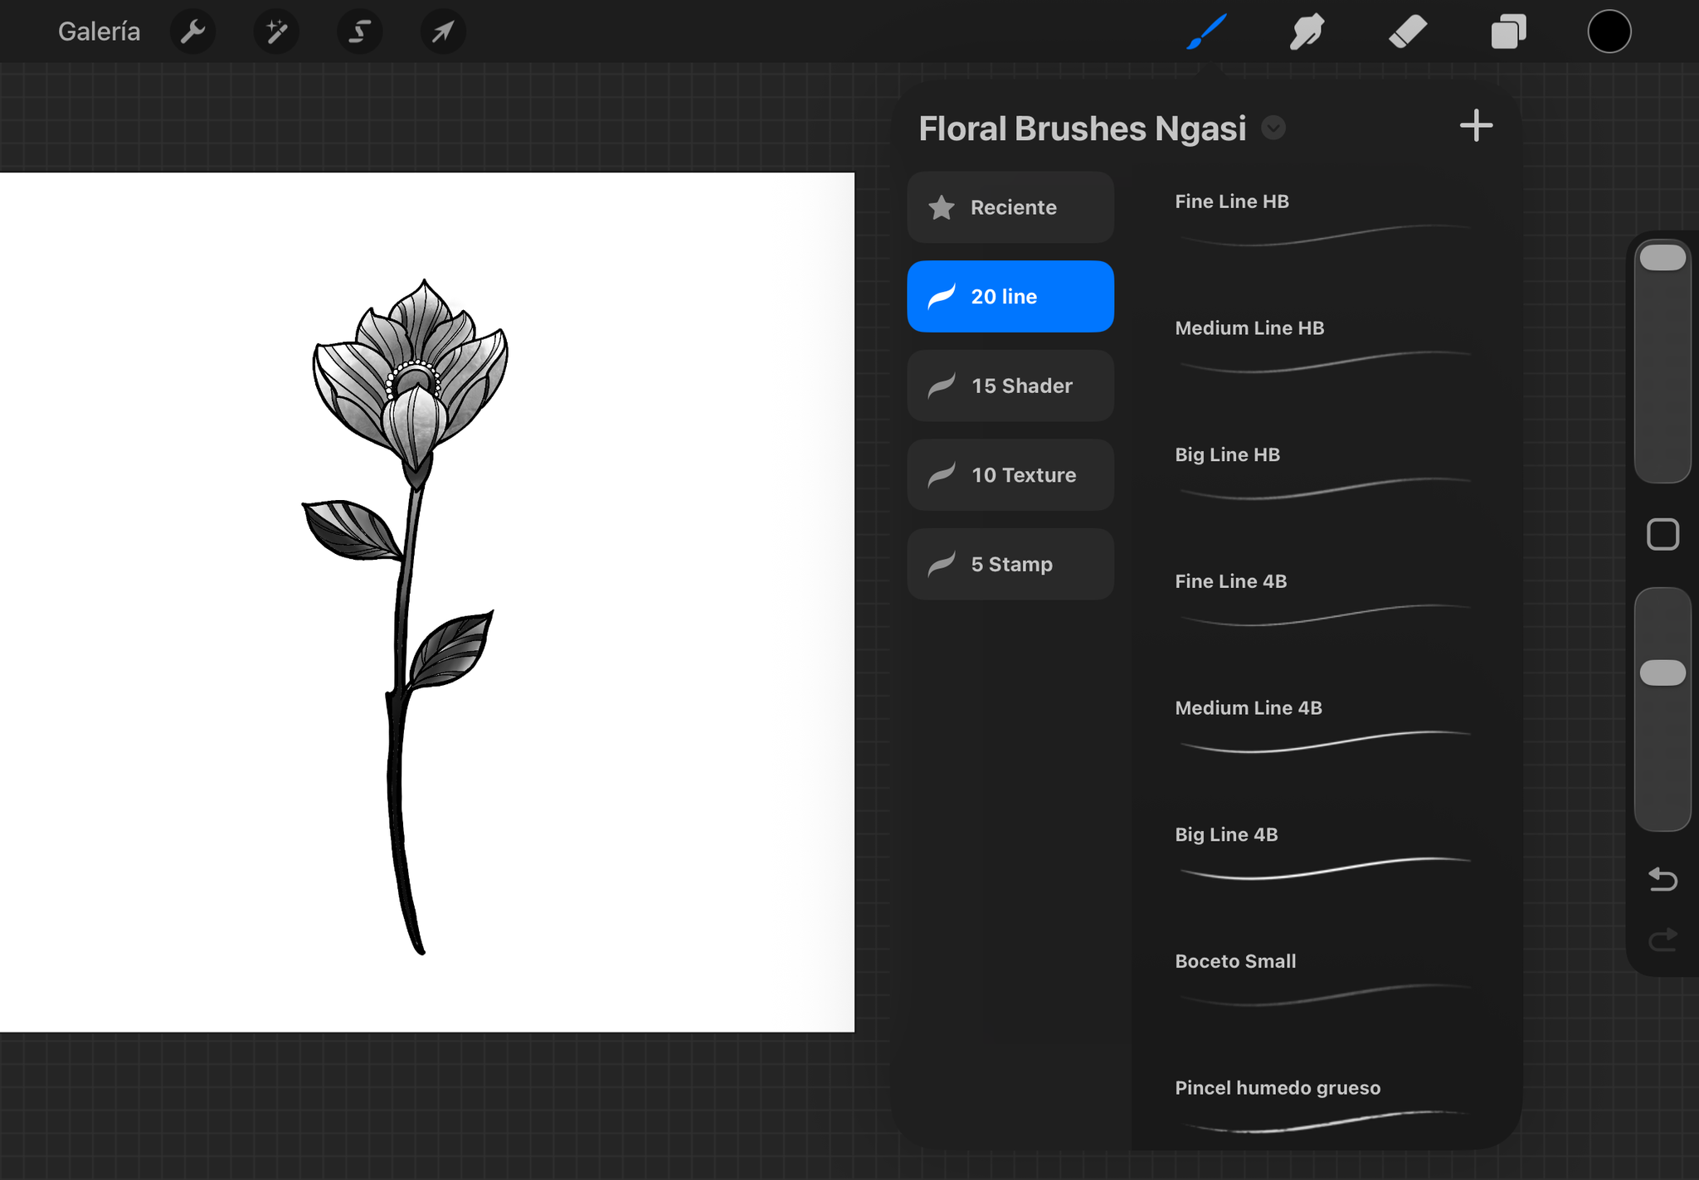
Task: Select the Paint brush tool
Action: (1205, 32)
